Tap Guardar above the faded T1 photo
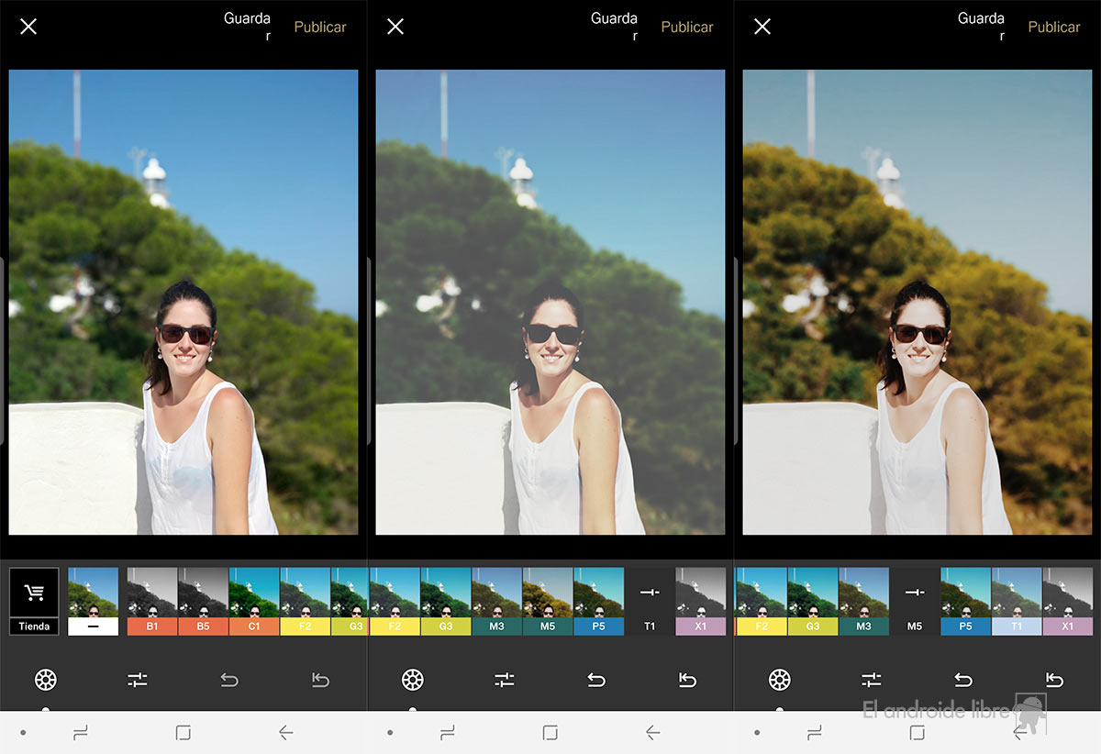 pyautogui.click(x=614, y=27)
